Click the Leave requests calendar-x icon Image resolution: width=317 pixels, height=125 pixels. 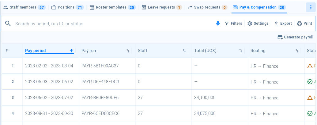pyautogui.click(x=144, y=7)
